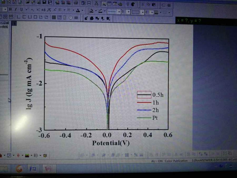Click the full box frame axis icon
This screenshot has height=178, width=237.
click(x=35, y=17)
